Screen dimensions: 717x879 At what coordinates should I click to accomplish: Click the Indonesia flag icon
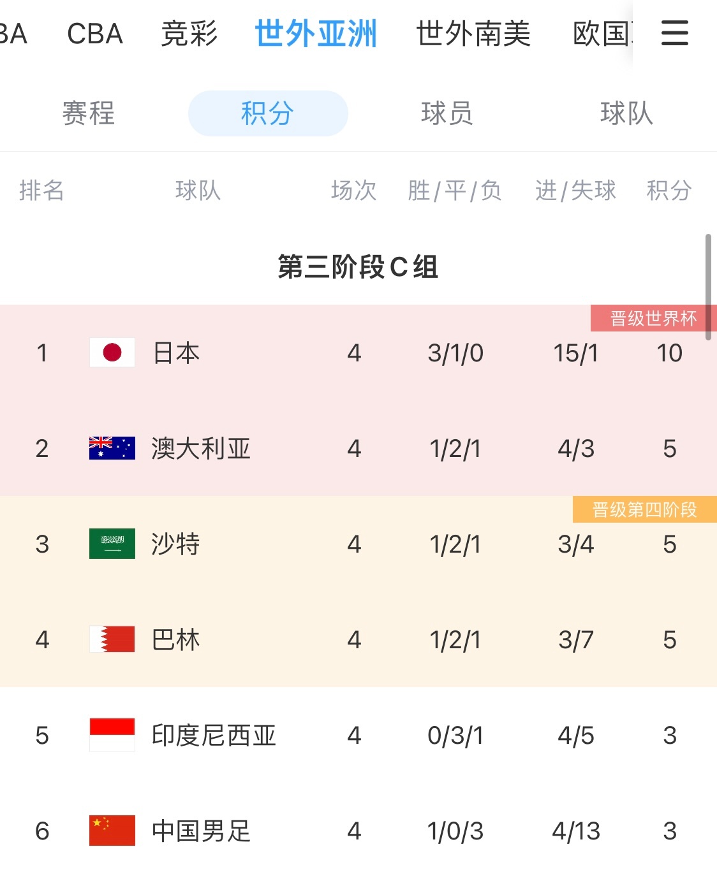112,735
